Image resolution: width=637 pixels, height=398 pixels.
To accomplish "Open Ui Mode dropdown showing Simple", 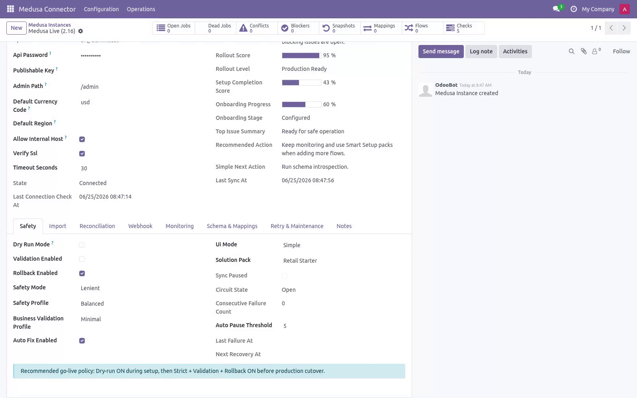I will click(343, 245).
